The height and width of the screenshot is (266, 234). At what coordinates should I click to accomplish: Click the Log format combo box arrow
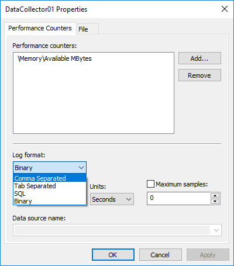point(81,168)
